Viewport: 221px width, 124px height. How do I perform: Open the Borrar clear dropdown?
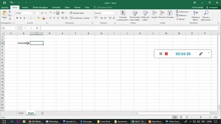[x=181, y=19]
